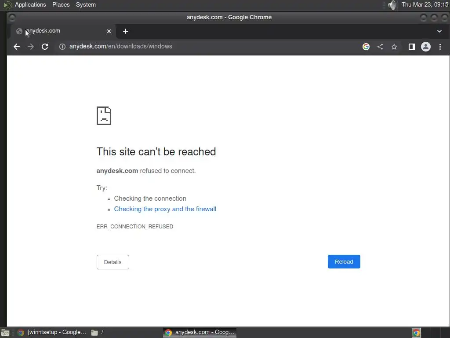This screenshot has width=450, height=338.
Task: Reload page using the toolbar refresh icon
Action: tap(45, 47)
